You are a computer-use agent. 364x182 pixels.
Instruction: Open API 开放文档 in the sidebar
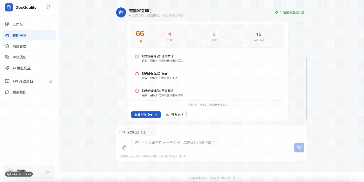[29, 81]
